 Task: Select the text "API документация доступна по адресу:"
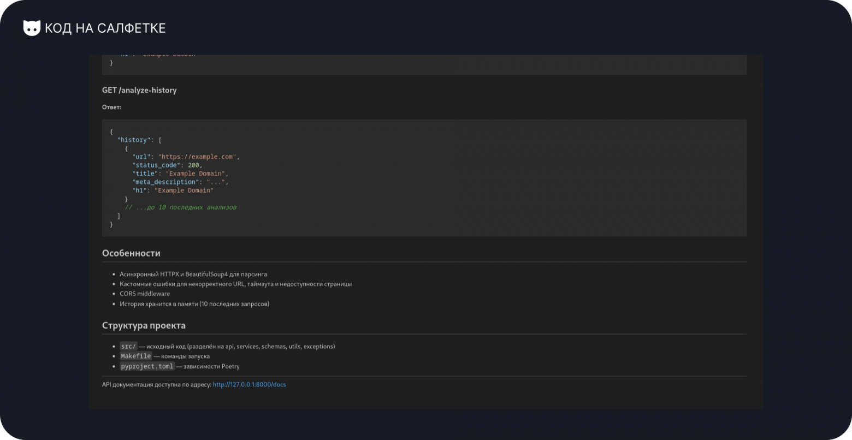point(157,384)
